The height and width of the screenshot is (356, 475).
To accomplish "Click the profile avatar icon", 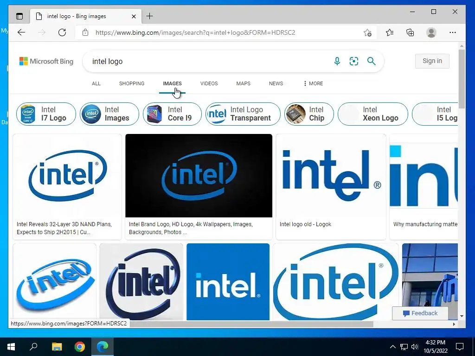I will click(431, 32).
